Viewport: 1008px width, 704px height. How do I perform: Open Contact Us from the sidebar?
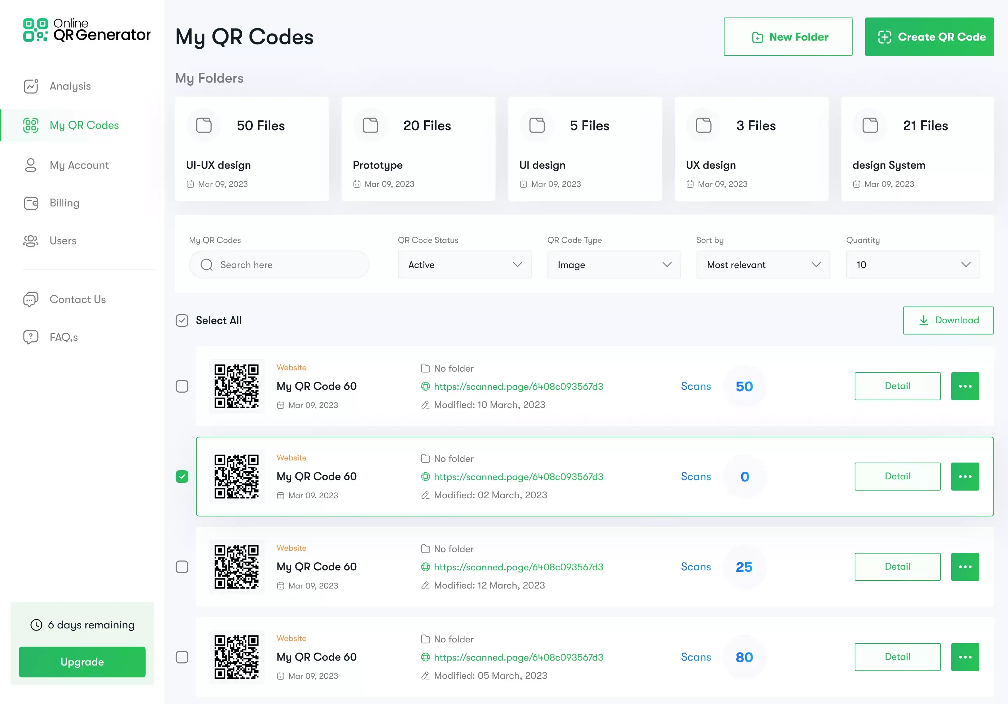pos(77,299)
